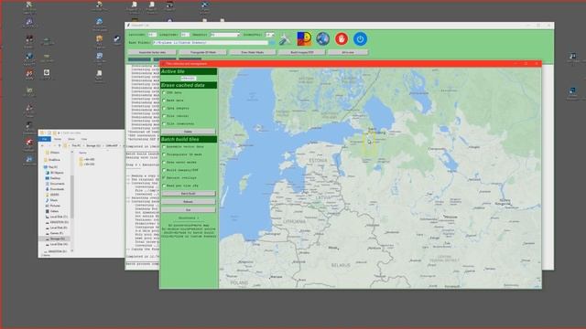The height and width of the screenshot is (329, 586).
Task: Enable batch Triangulate 3D mesh checkbox
Action: (164, 154)
